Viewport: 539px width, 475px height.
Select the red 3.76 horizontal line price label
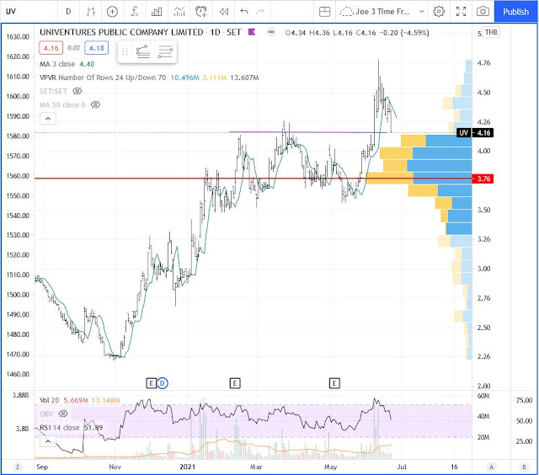click(483, 179)
